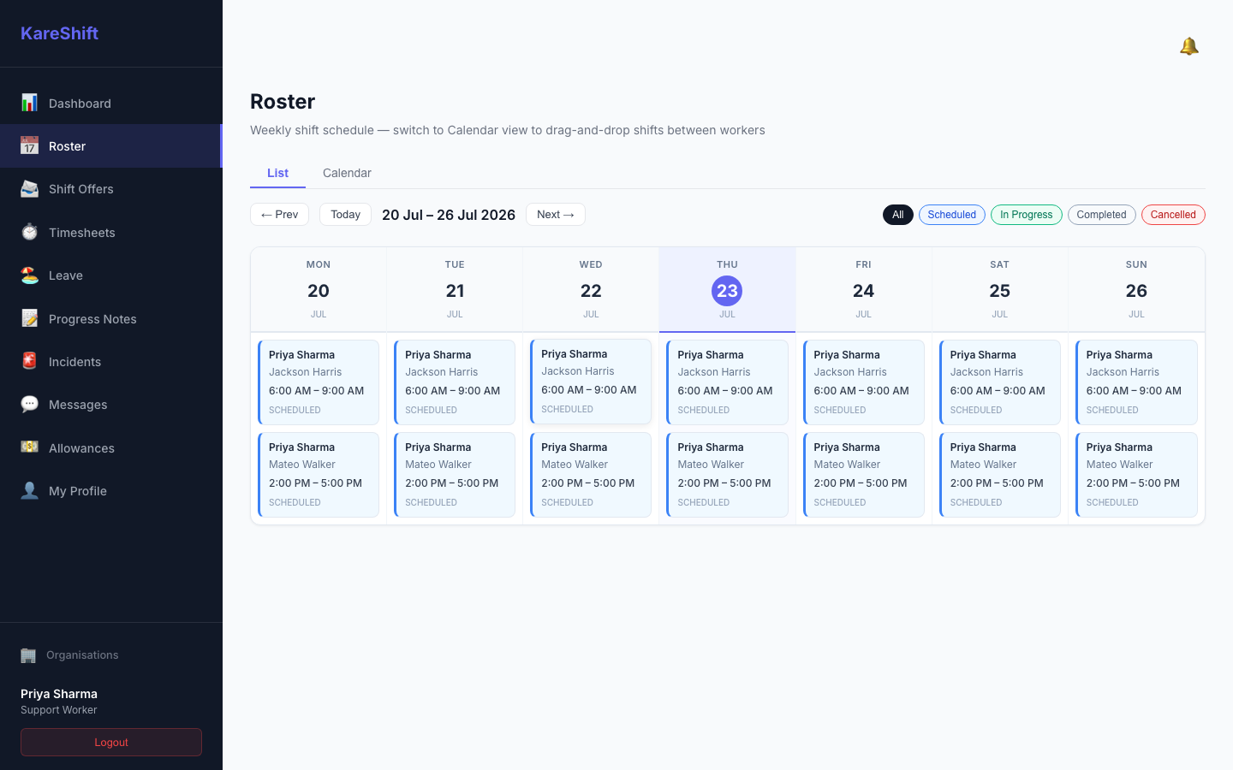
Task: Open notifications bell
Action: (1188, 46)
